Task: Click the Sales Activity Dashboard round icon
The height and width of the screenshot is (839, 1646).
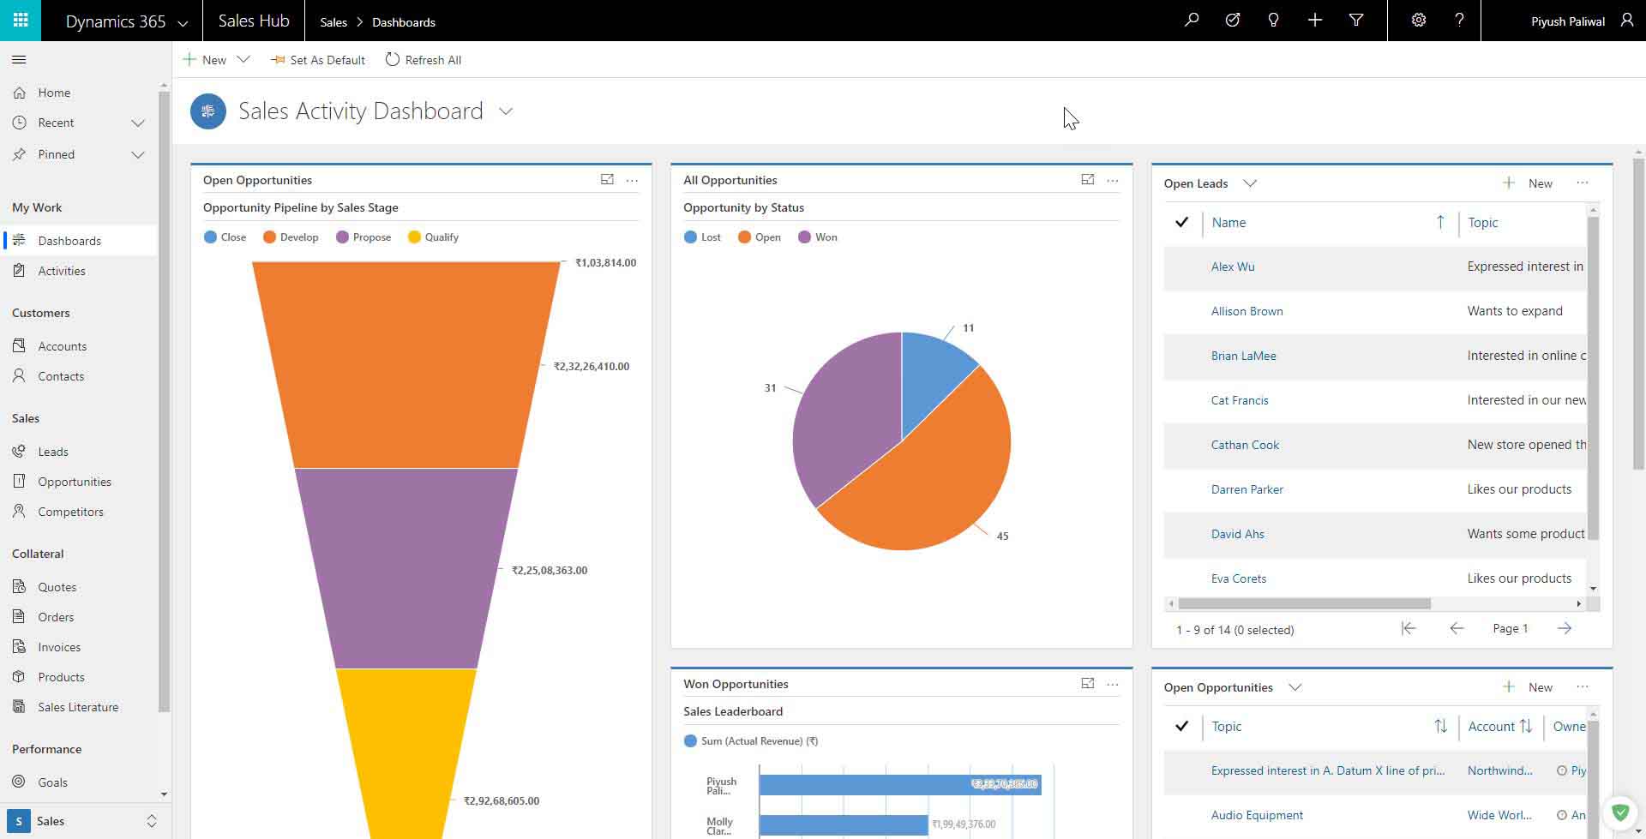Action: (208, 111)
